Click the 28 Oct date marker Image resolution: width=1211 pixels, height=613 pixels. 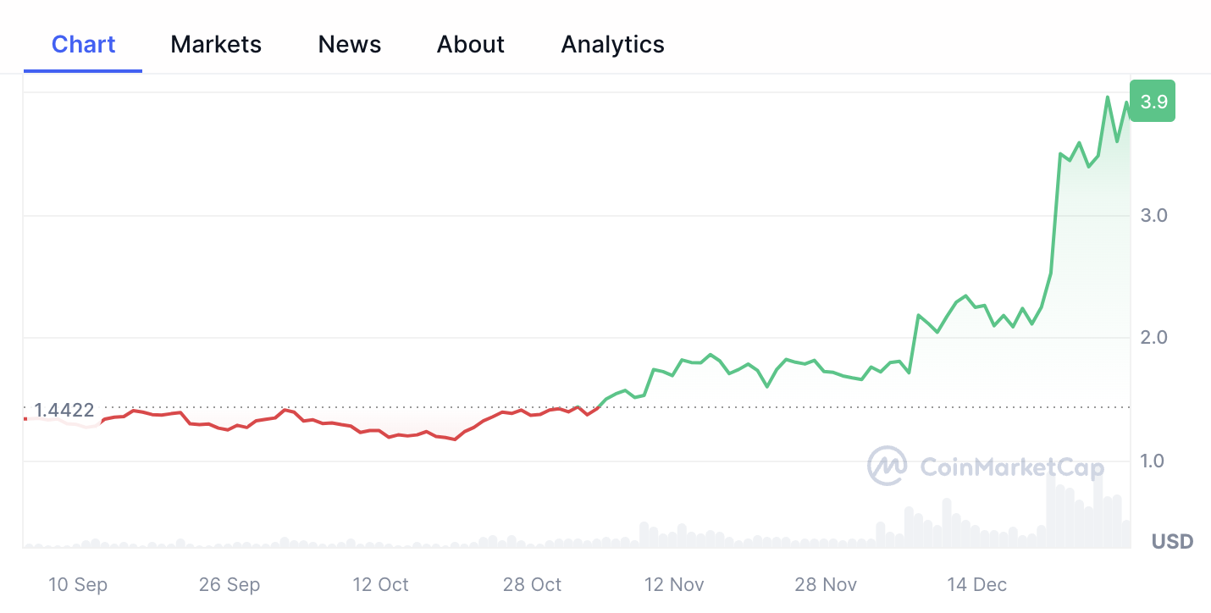pos(533,584)
